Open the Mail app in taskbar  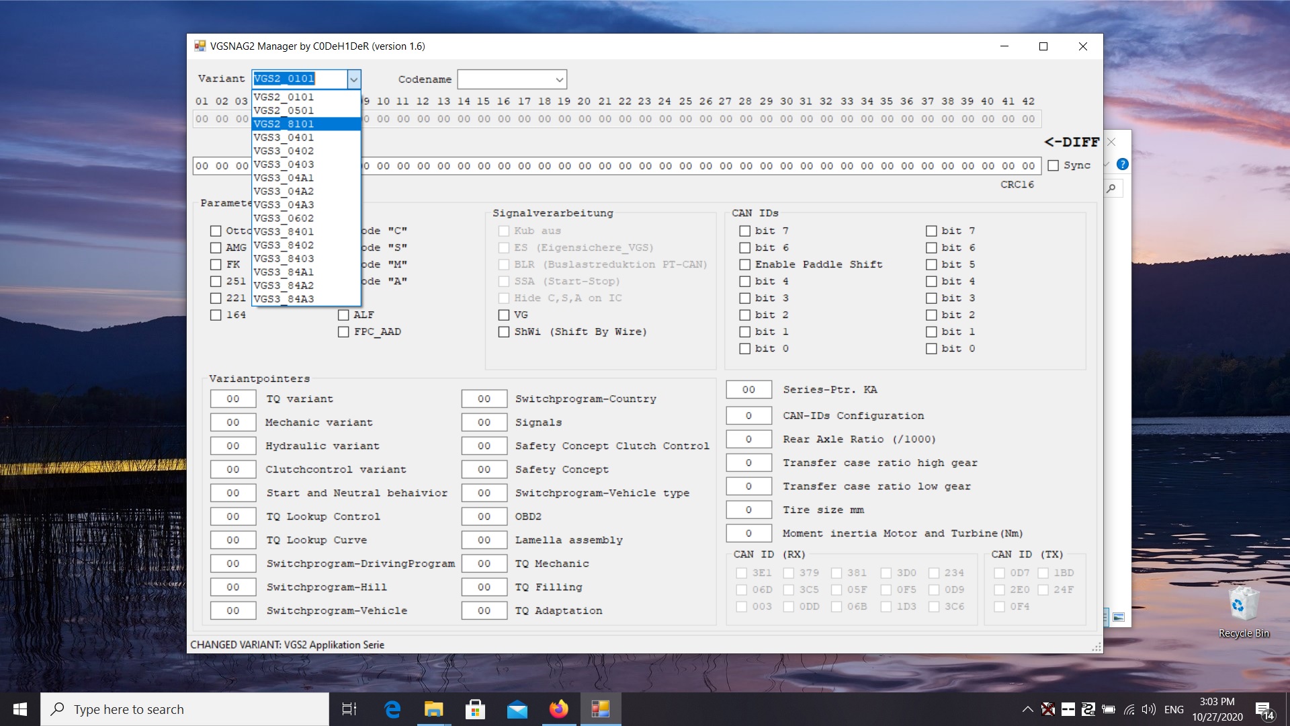(x=517, y=709)
